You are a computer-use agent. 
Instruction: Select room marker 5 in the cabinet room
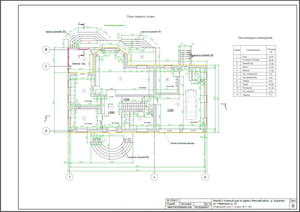click(84, 118)
